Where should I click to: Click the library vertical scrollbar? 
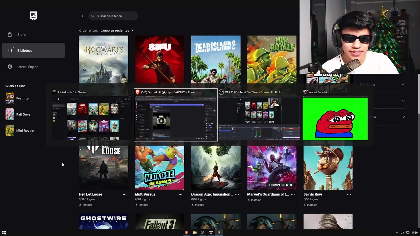pyautogui.click(x=419, y=93)
